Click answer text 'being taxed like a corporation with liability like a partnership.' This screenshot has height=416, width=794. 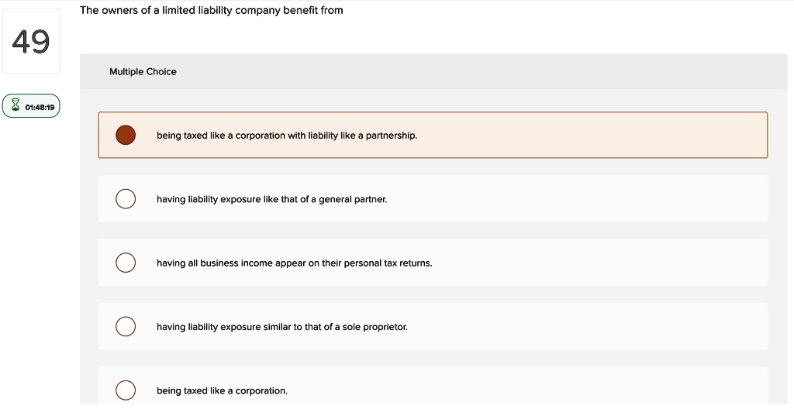[x=287, y=136]
